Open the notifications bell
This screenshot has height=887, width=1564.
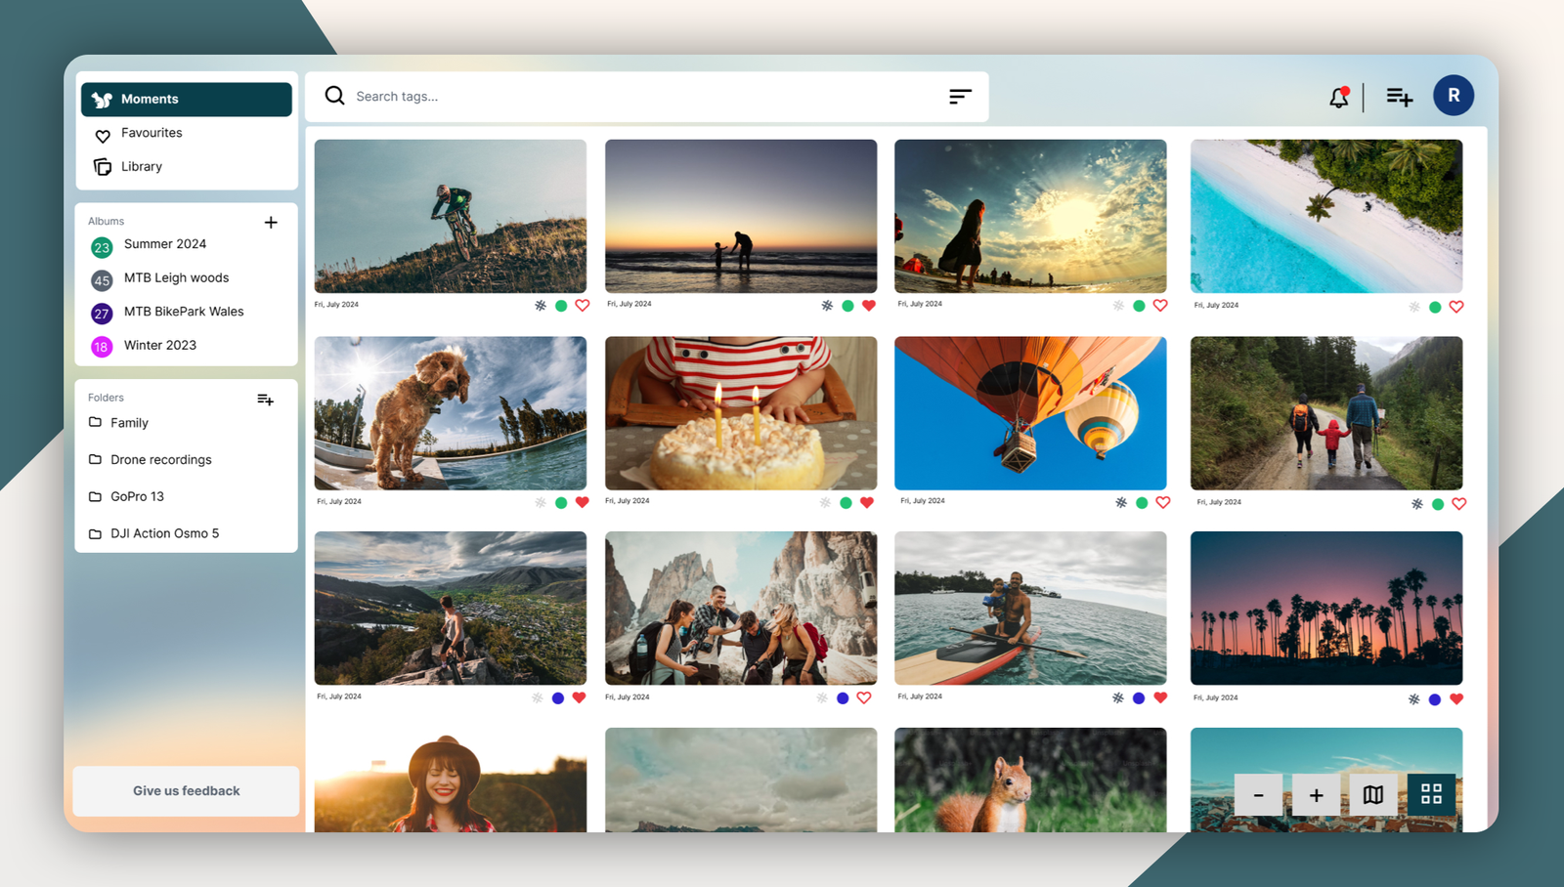1338,97
